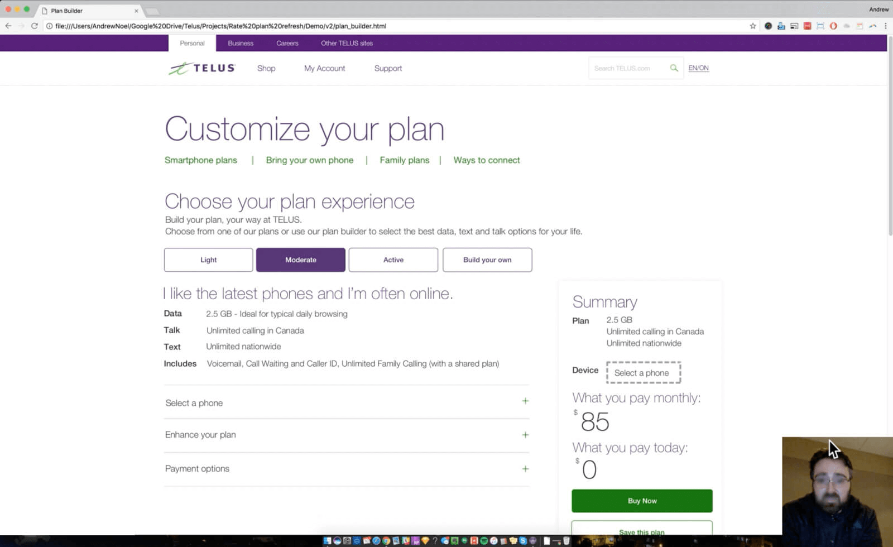893x547 pixels.
Task: Select the Light plan option
Action: 209,260
